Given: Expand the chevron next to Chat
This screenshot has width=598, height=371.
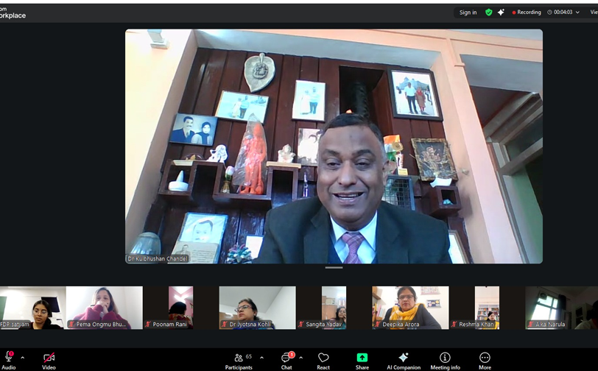Looking at the screenshot, I should click(300, 358).
